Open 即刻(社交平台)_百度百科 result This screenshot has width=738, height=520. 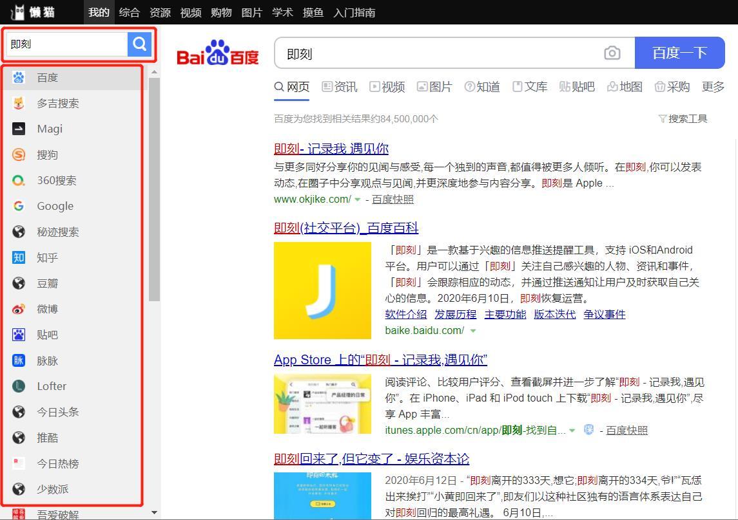346,228
